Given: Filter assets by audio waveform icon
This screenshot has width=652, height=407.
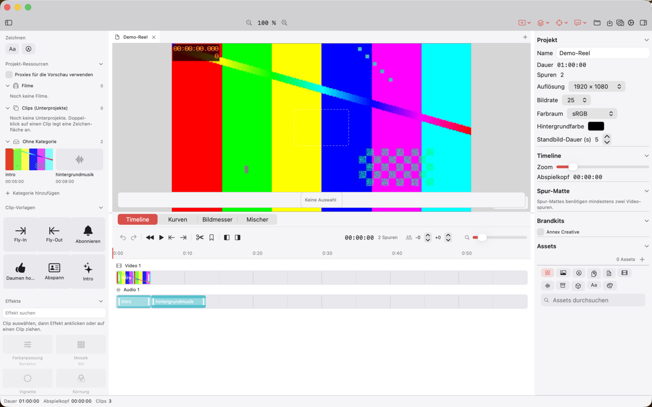Looking at the screenshot, I should (x=548, y=285).
